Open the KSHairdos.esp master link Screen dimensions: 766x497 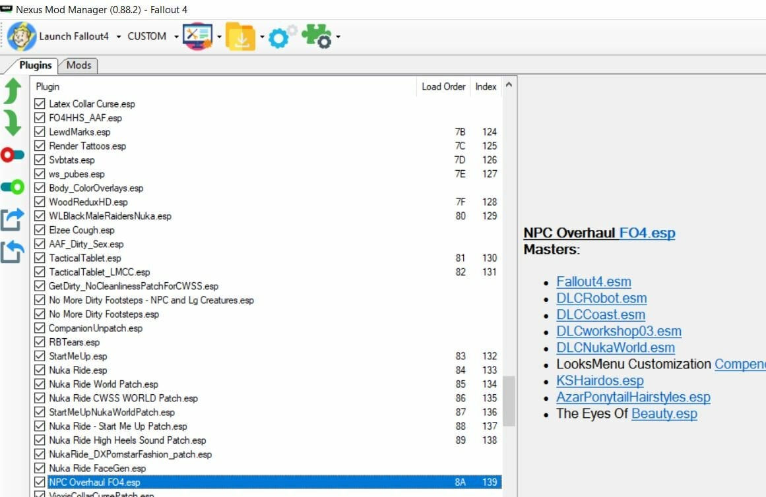pyautogui.click(x=600, y=380)
